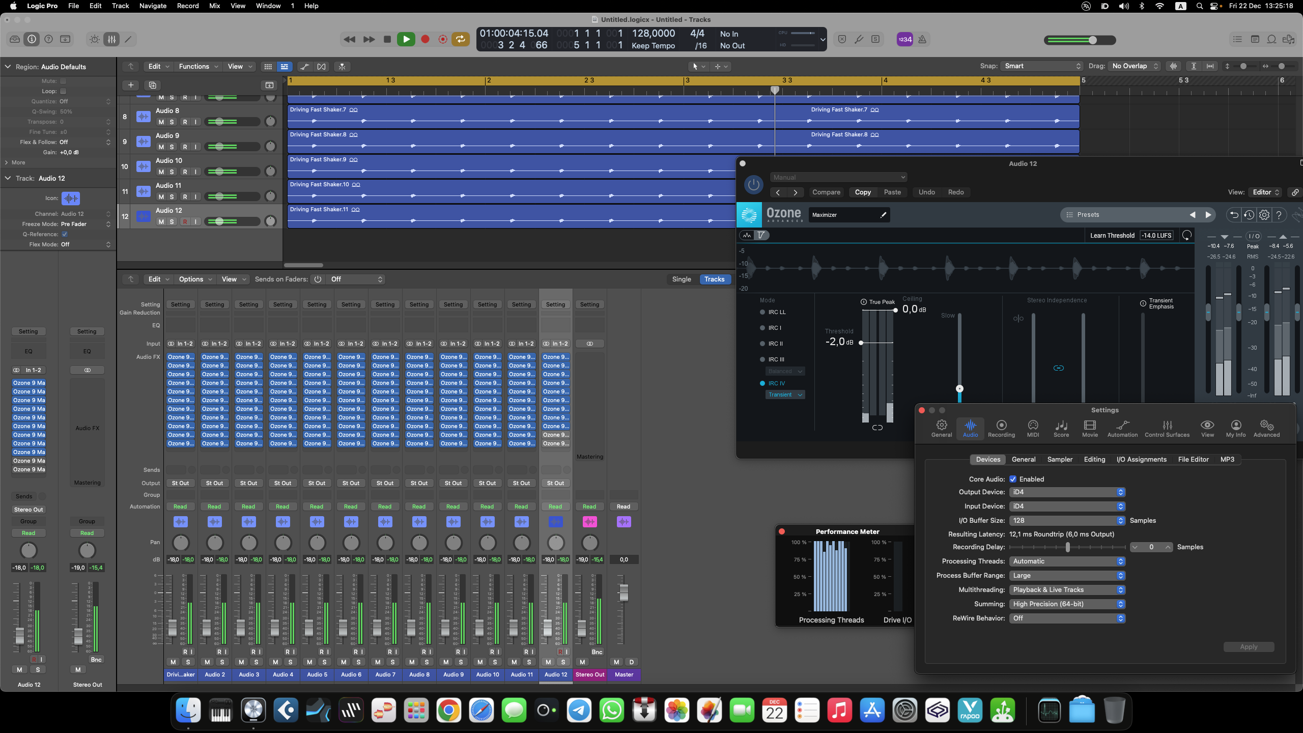Open the Snap Smart dropdown
The width and height of the screenshot is (1303, 733).
tap(1042, 66)
